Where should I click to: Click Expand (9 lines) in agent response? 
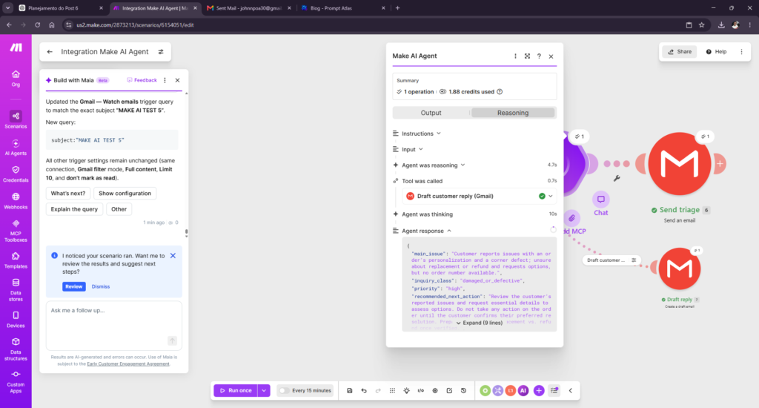pos(480,323)
